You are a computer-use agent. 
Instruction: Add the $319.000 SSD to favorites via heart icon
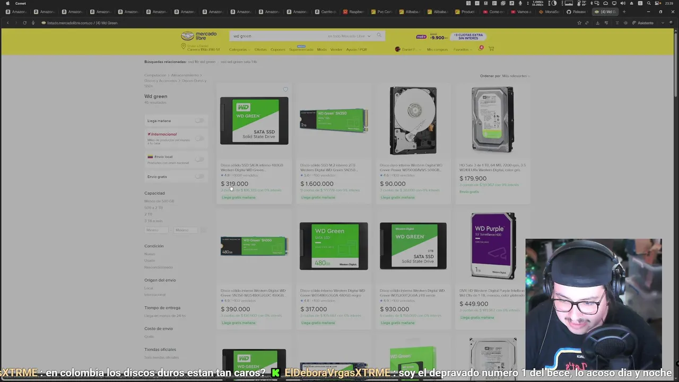point(285,89)
